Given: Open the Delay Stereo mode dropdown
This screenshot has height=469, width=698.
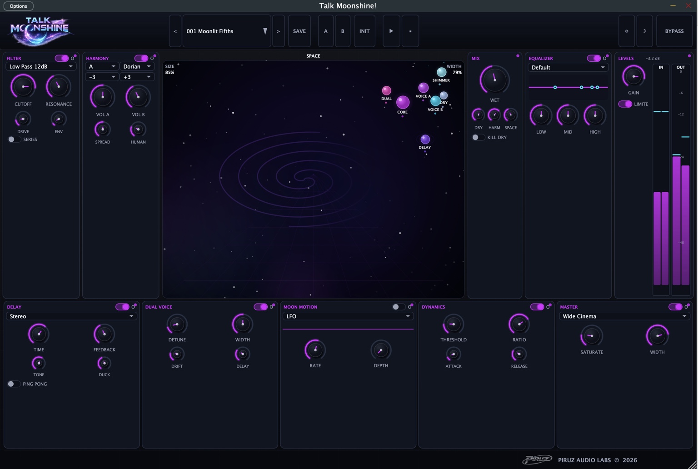Looking at the screenshot, I should (71, 316).
